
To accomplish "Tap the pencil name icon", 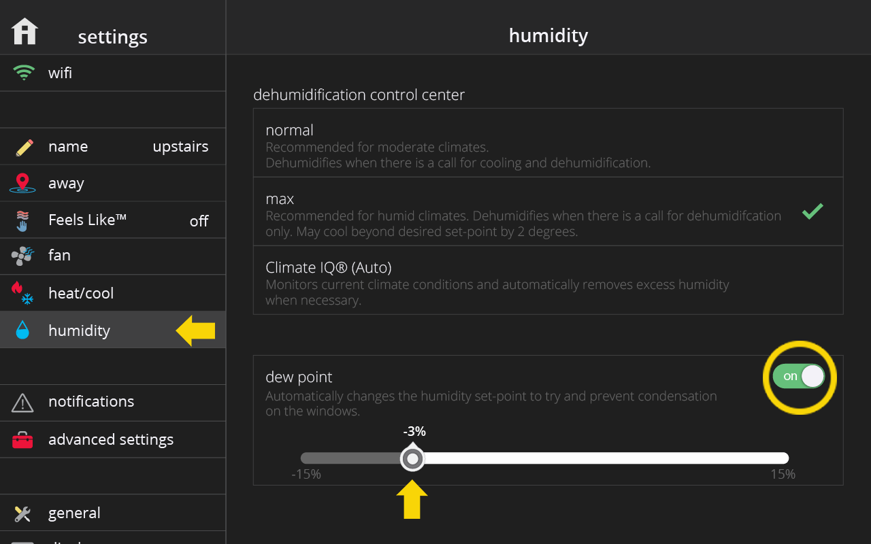I will point(24,147).
